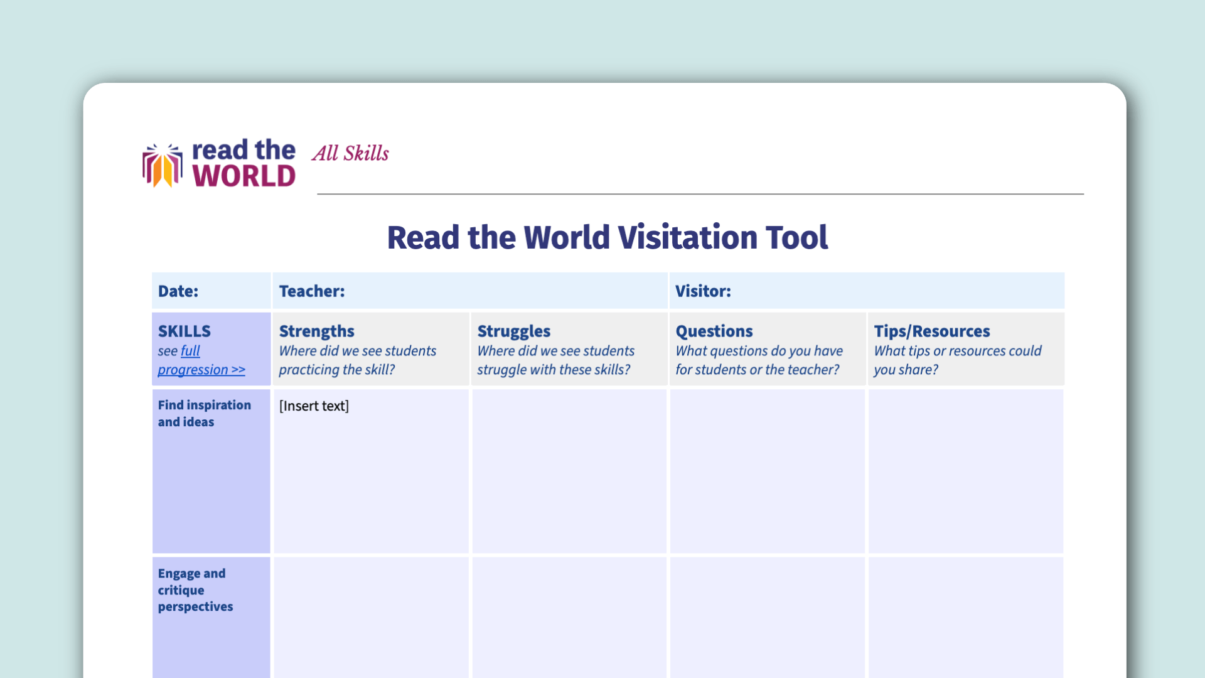The height and width of the screenshot is (678, 1205).
Task: Click the All Skills label
Action: point(350,153)
